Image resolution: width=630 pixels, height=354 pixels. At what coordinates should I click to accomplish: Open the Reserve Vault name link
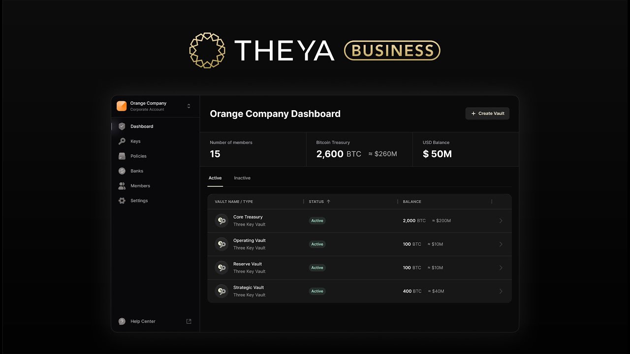pos(248,264)
